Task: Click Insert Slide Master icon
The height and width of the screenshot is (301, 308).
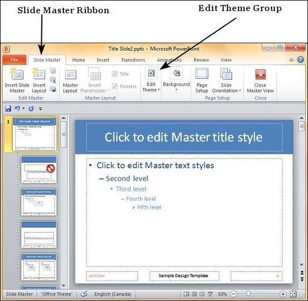Action: [17, 74]
